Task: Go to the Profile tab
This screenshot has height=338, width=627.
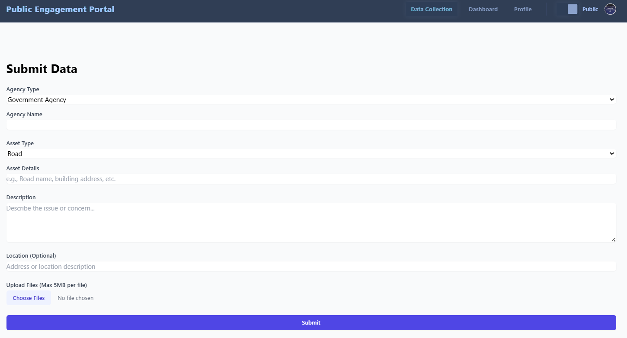Action: [x=523, y=9]
